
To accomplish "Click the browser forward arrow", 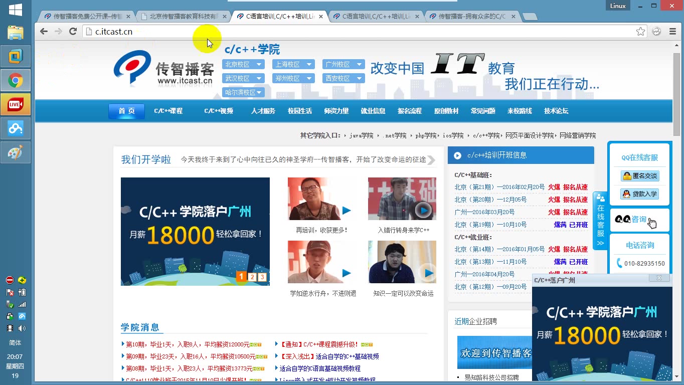I will [58, 32].
